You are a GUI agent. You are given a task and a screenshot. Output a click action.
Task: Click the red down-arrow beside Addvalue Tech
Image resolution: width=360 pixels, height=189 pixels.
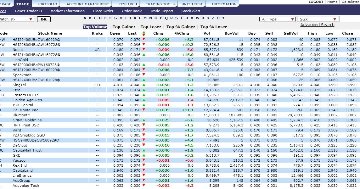pos(143,186)
